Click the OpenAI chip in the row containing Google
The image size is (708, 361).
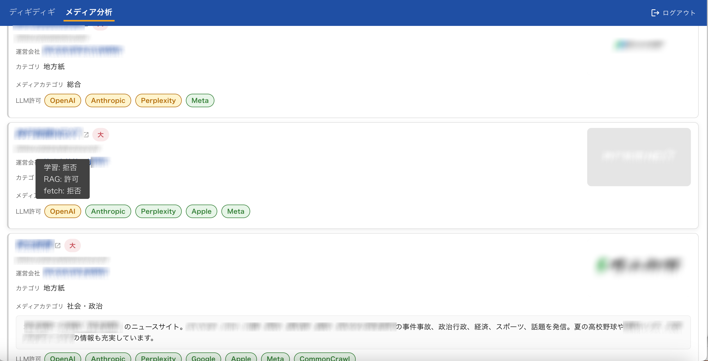[63, 357]
